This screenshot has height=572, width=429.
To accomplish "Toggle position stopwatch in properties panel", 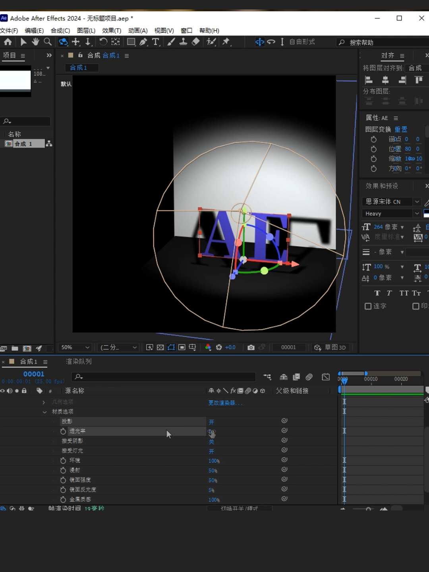I will click(x=373, y=149).
